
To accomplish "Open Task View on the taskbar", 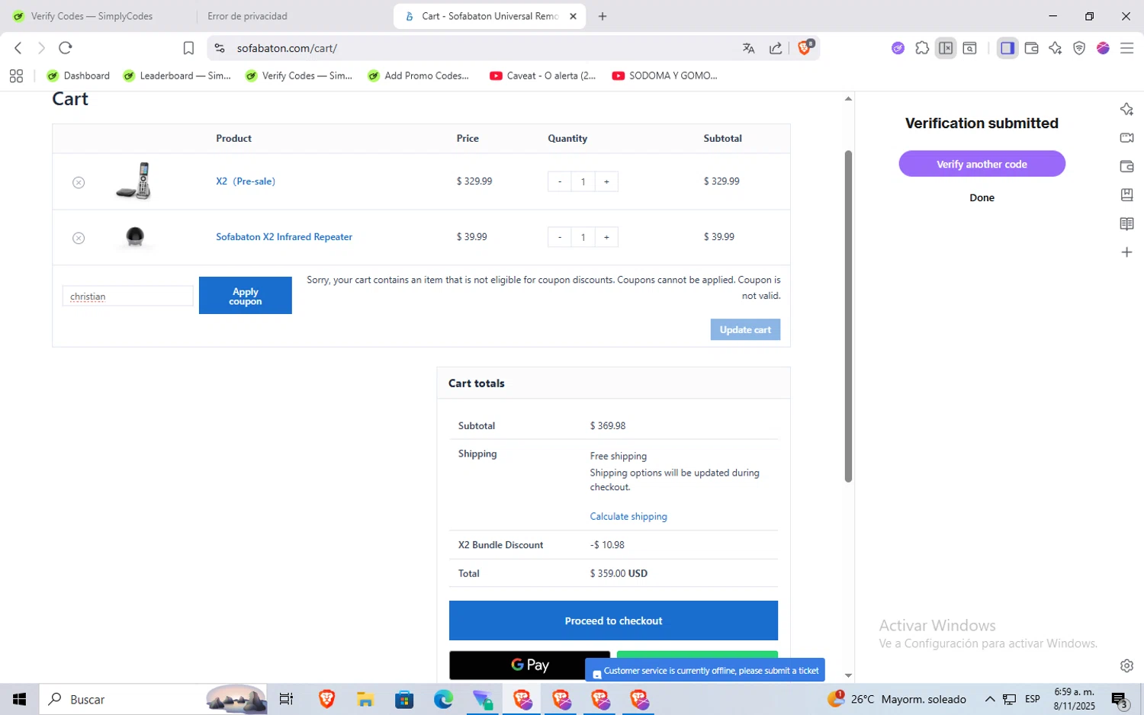I will pos(287,699).
